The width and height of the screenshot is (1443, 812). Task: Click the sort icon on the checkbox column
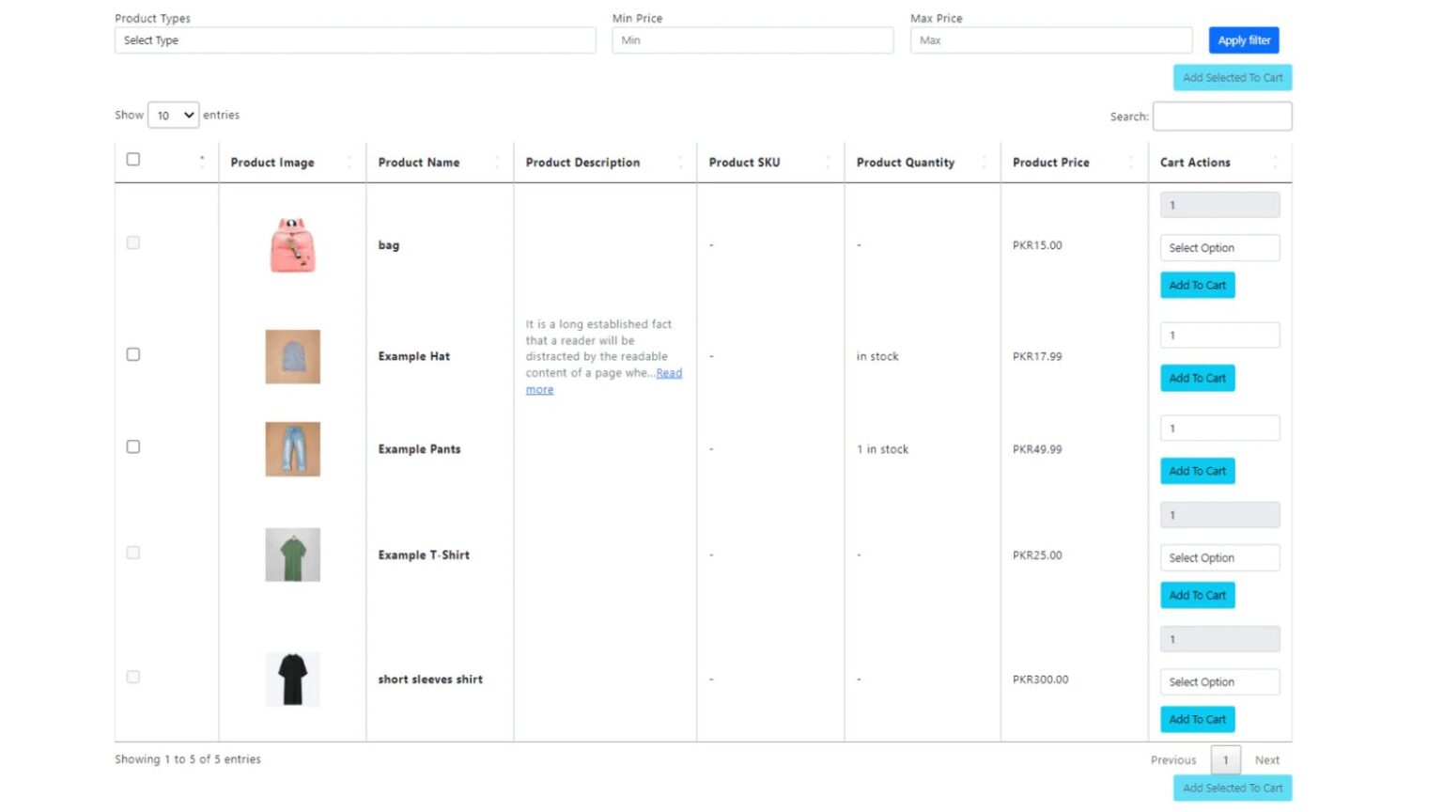pos(203,162)
